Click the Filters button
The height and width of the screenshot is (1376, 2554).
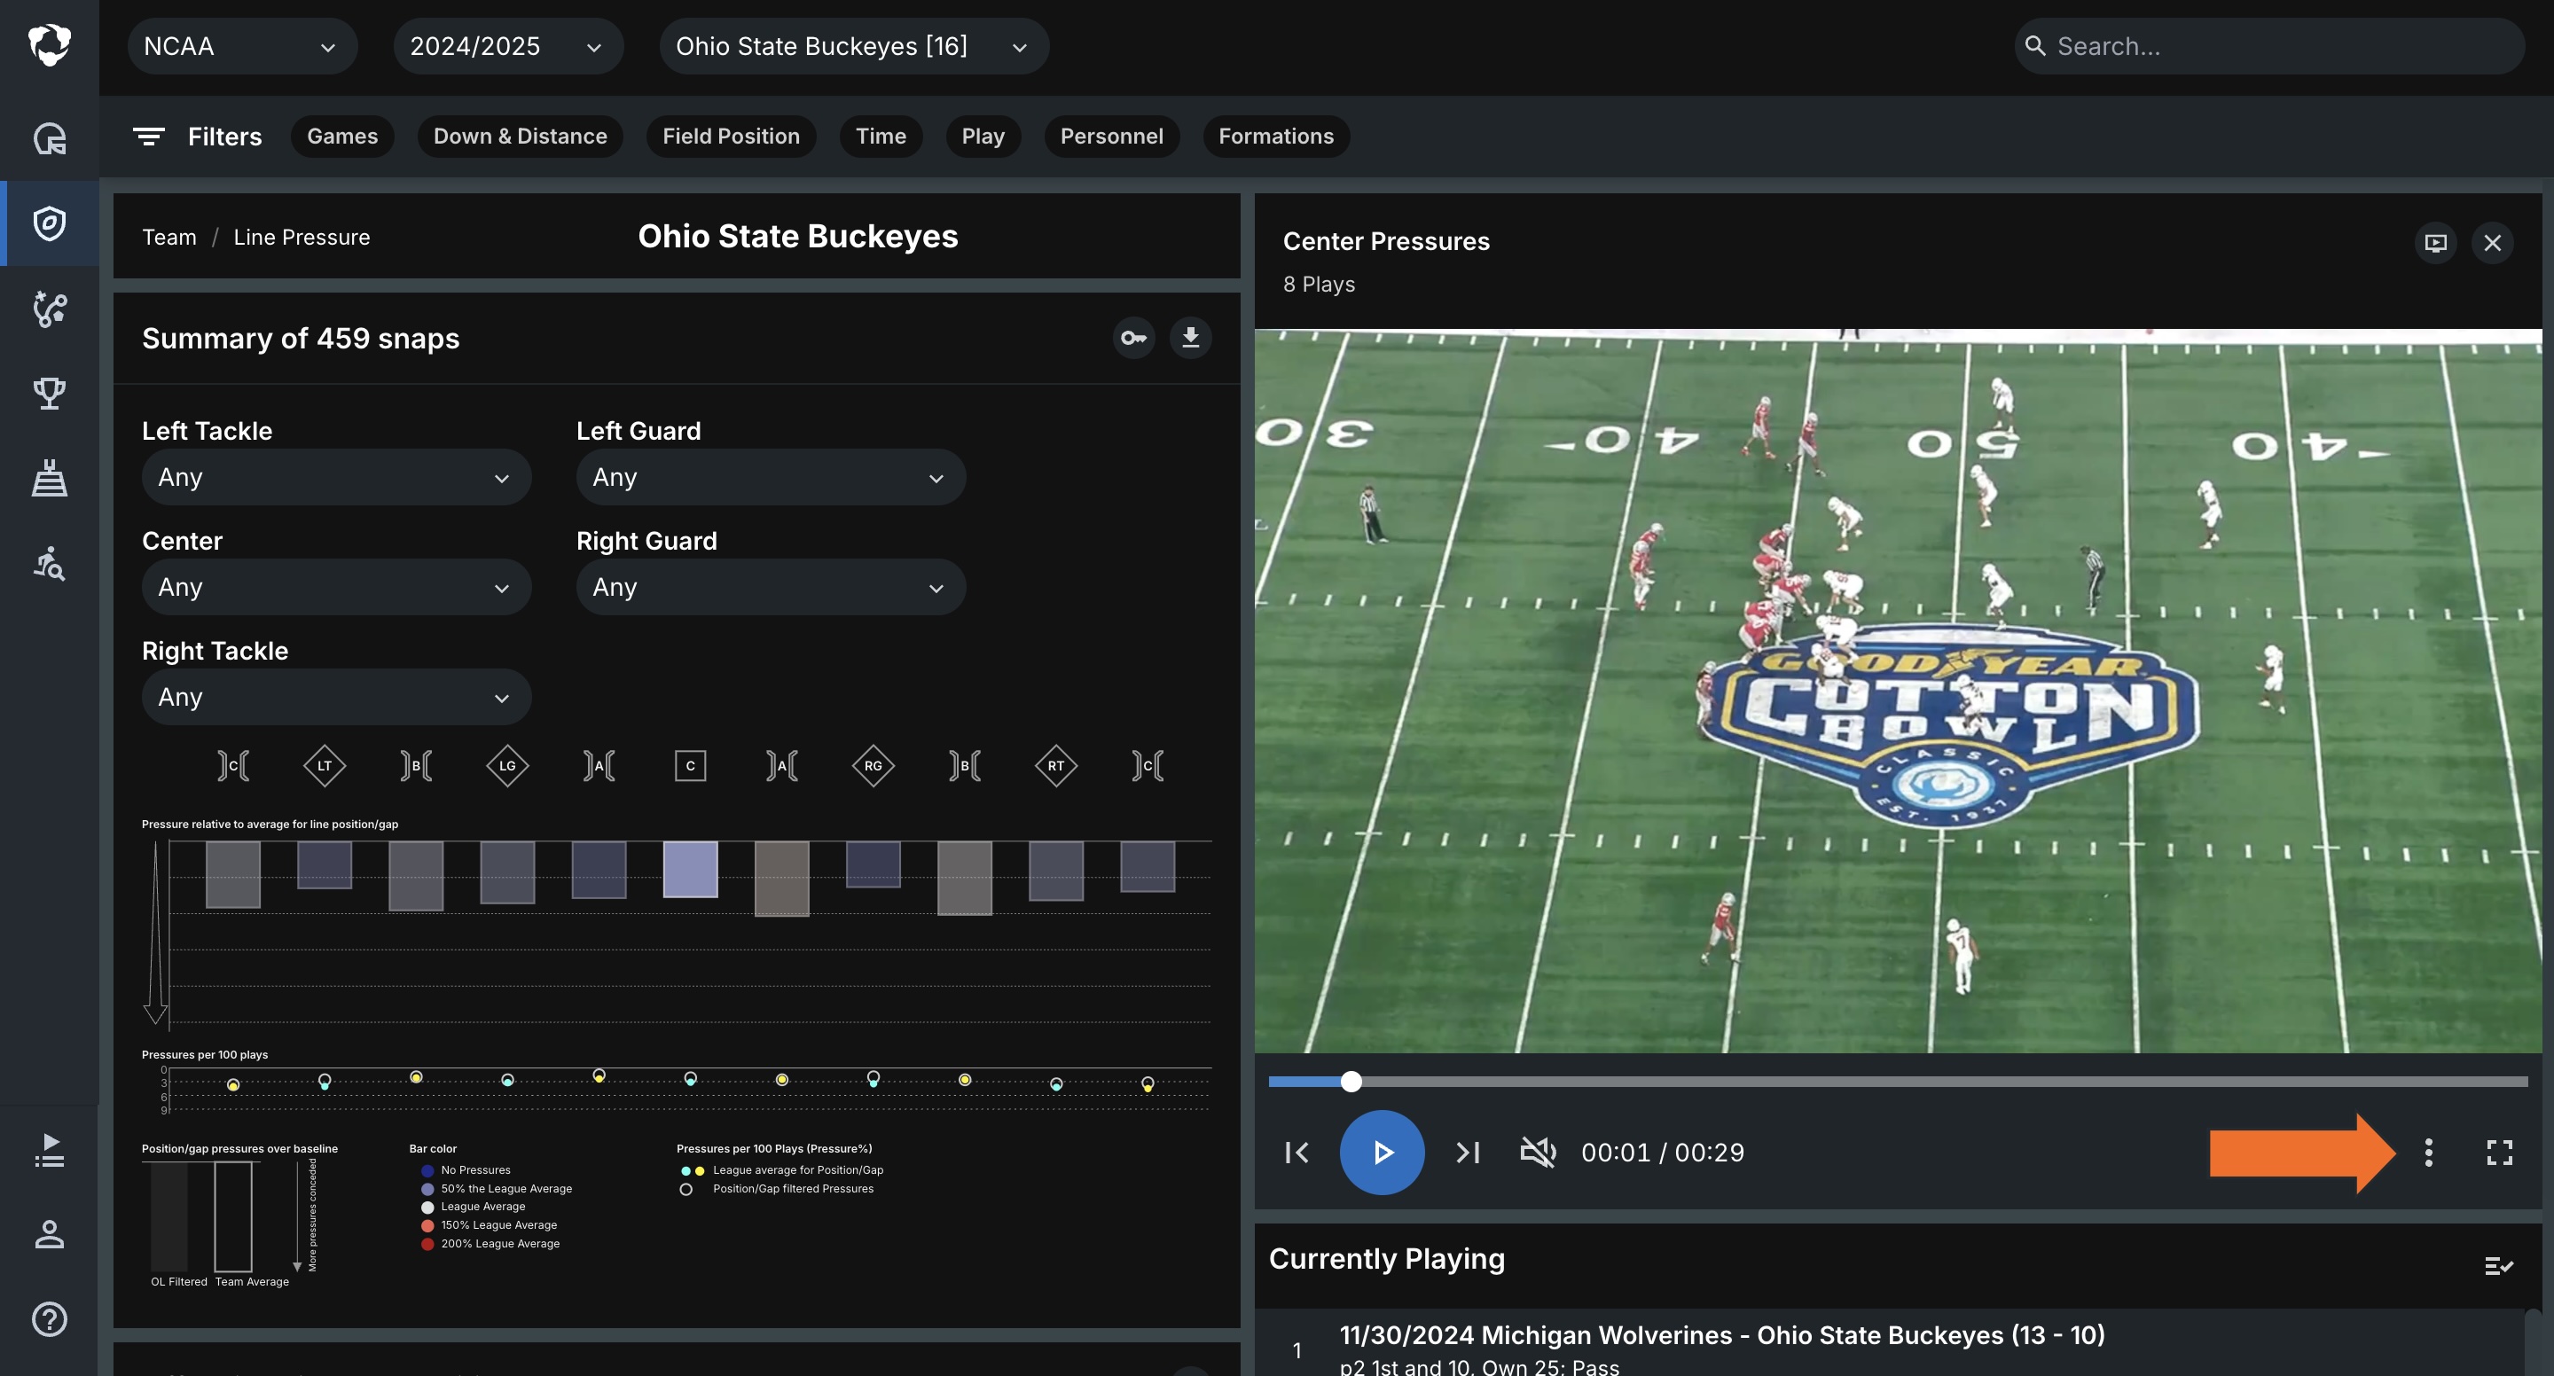(197, 137)
